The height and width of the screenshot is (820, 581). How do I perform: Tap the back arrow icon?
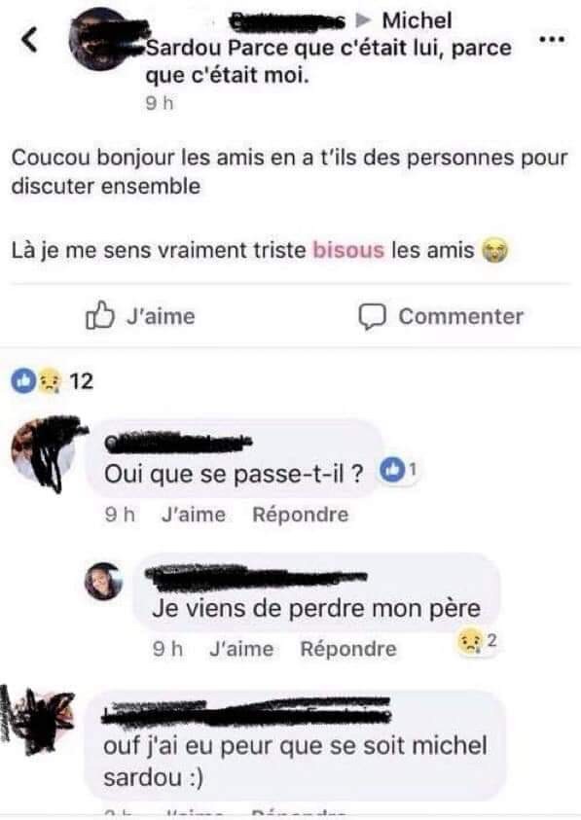(30, 39)
